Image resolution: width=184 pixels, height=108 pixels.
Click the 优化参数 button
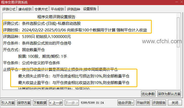tap(148, 94)
